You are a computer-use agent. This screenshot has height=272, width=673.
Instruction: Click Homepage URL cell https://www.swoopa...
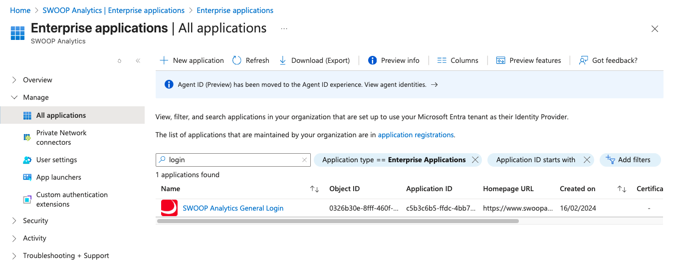point(518,208)
